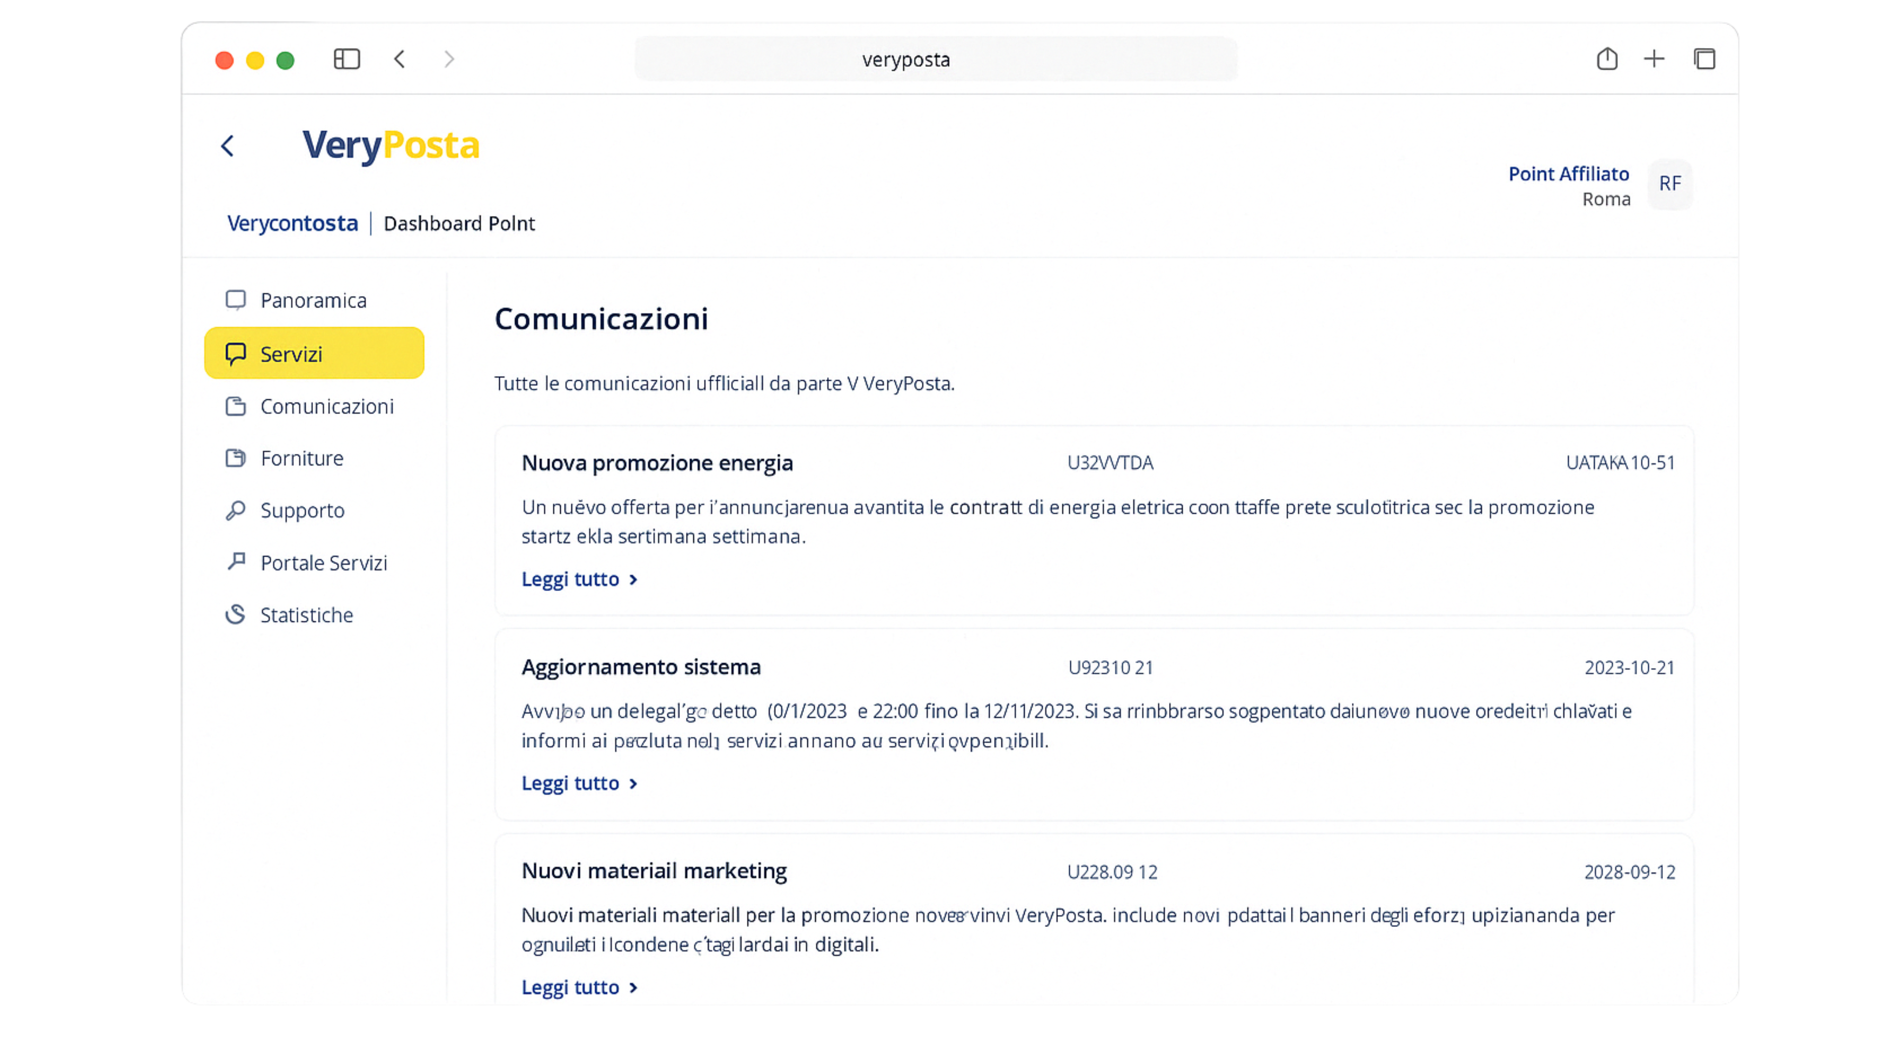
Task: Open Comunicazioni in the sidebar
Action: coord(314,406)
